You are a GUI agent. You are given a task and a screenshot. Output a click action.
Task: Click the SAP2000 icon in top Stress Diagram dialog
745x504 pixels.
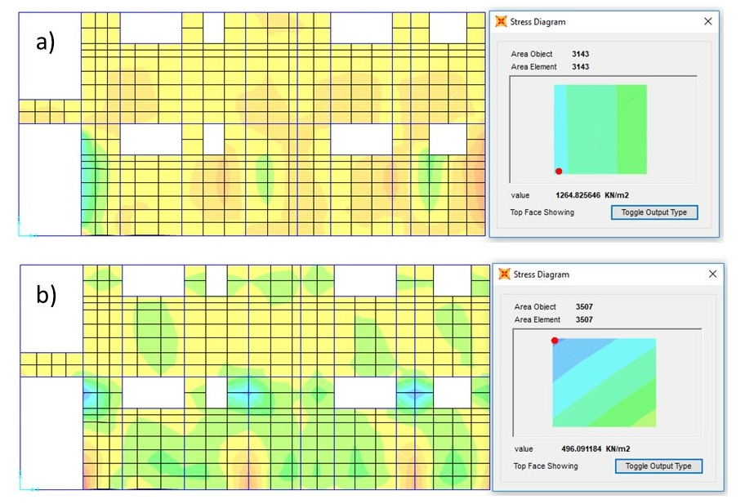(501, 22)
